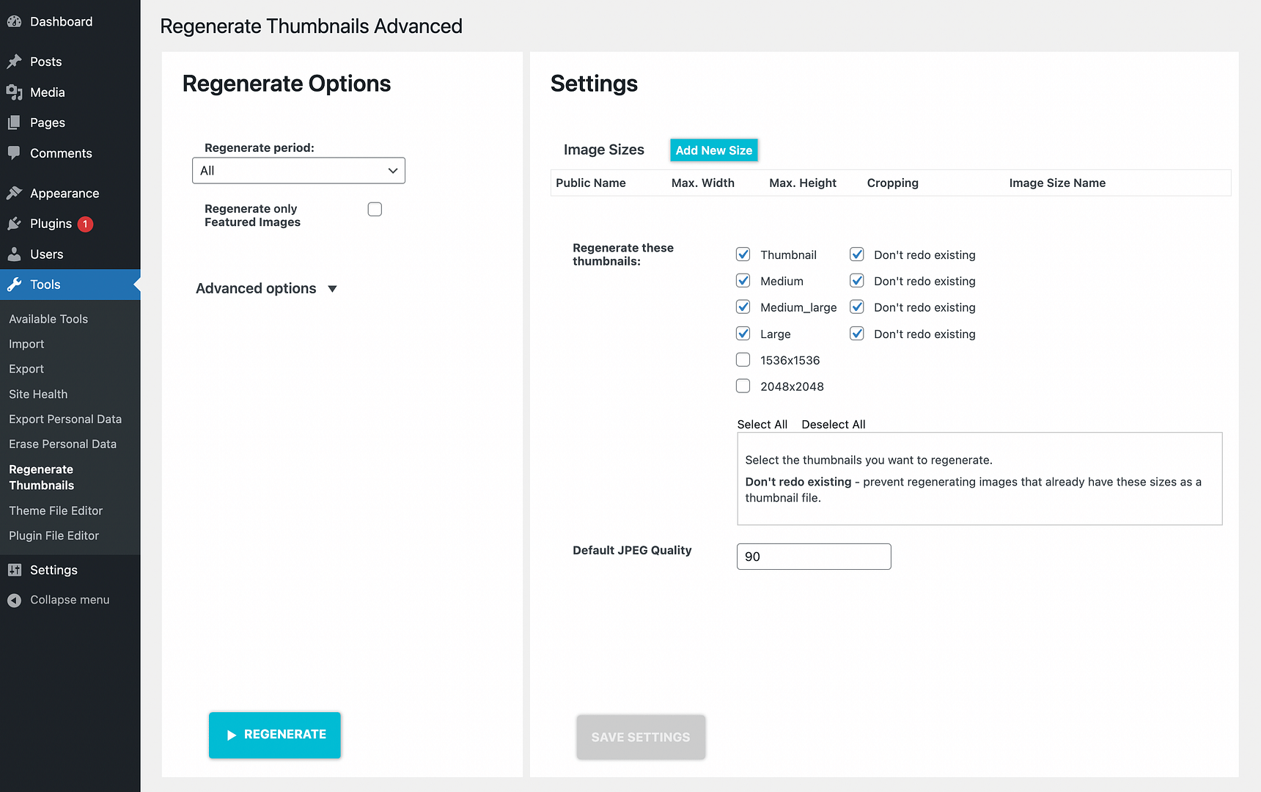Click the Tools wrench icon
Viewport: 1261px width, 792px height.
(14, 285)
